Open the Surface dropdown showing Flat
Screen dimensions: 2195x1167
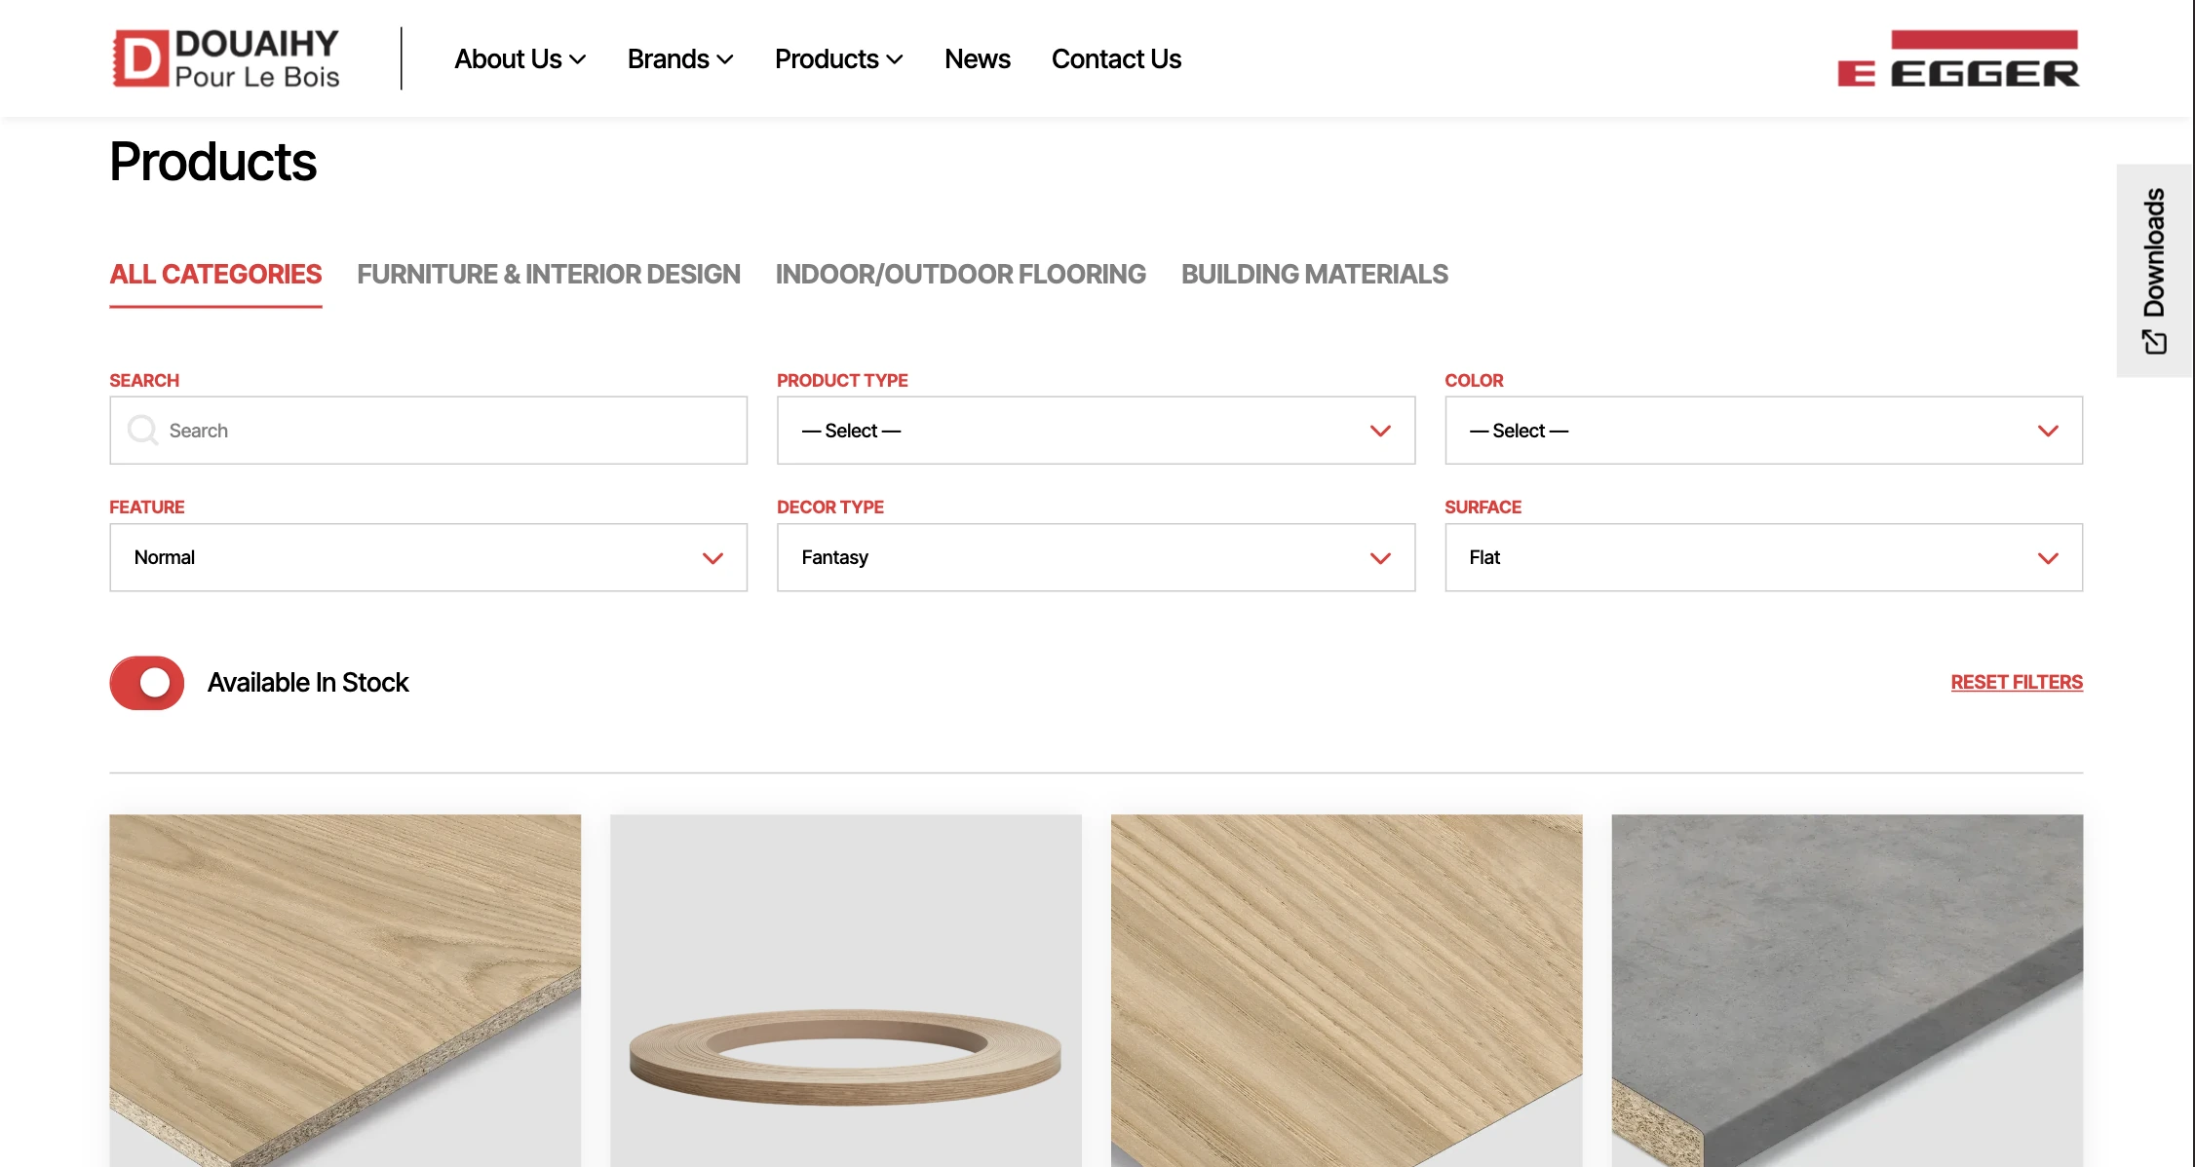tap(1763, 557)
